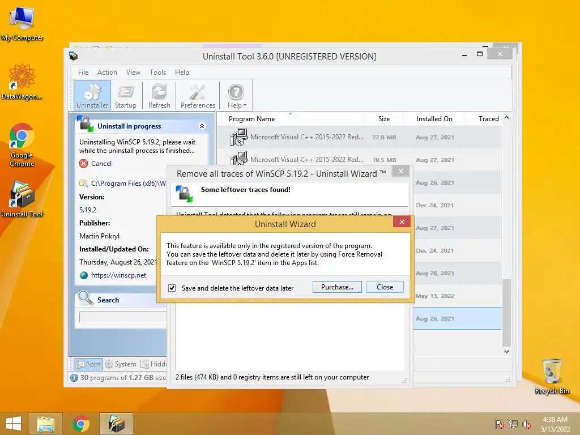Sort by Traced column header
The width and height of the screenshot is (580, 435).
click(x=488, y=119)
